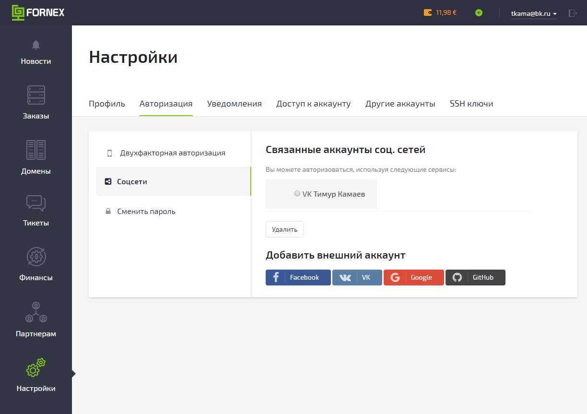The width and height of the screenshot is (587, 414).
Task: Switch to Профиль tab
Action: pos(107,104)
